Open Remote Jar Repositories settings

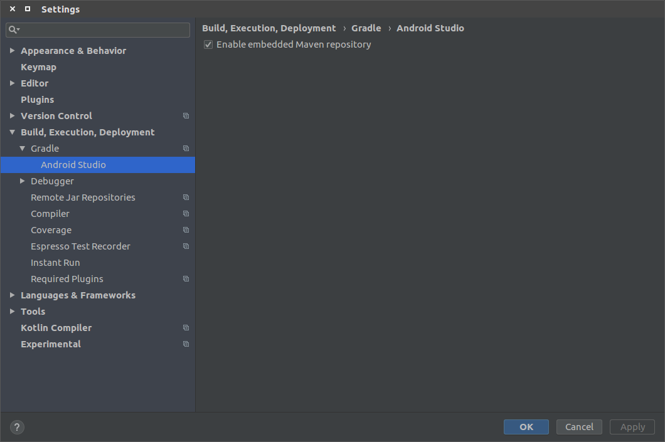(83, 197)
